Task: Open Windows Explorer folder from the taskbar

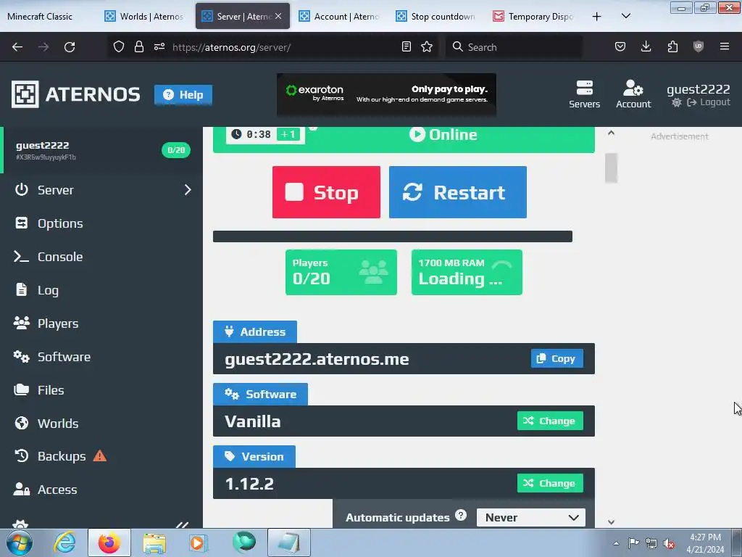Action: point(154,542)
